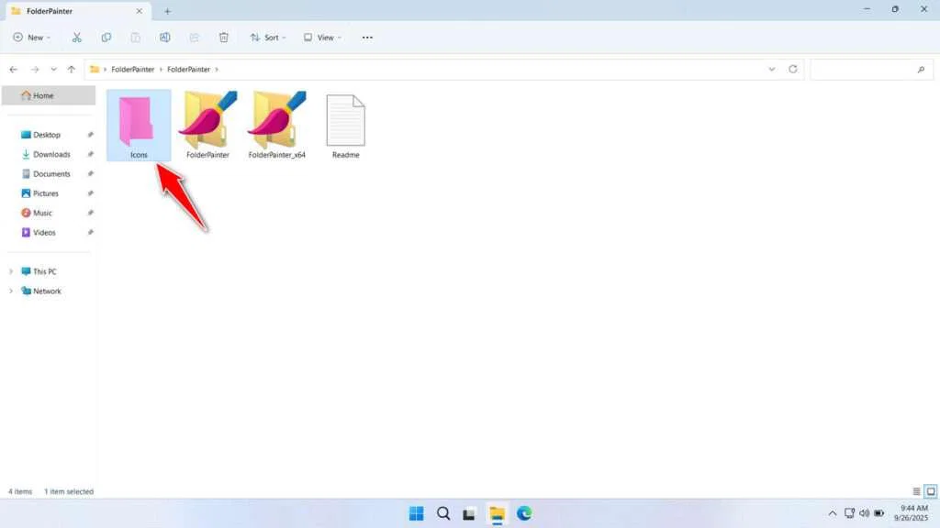Image resolution: width=940 pixels, height=528 pixels.
Task: Open the See more menu
Action: pos(366,37)
